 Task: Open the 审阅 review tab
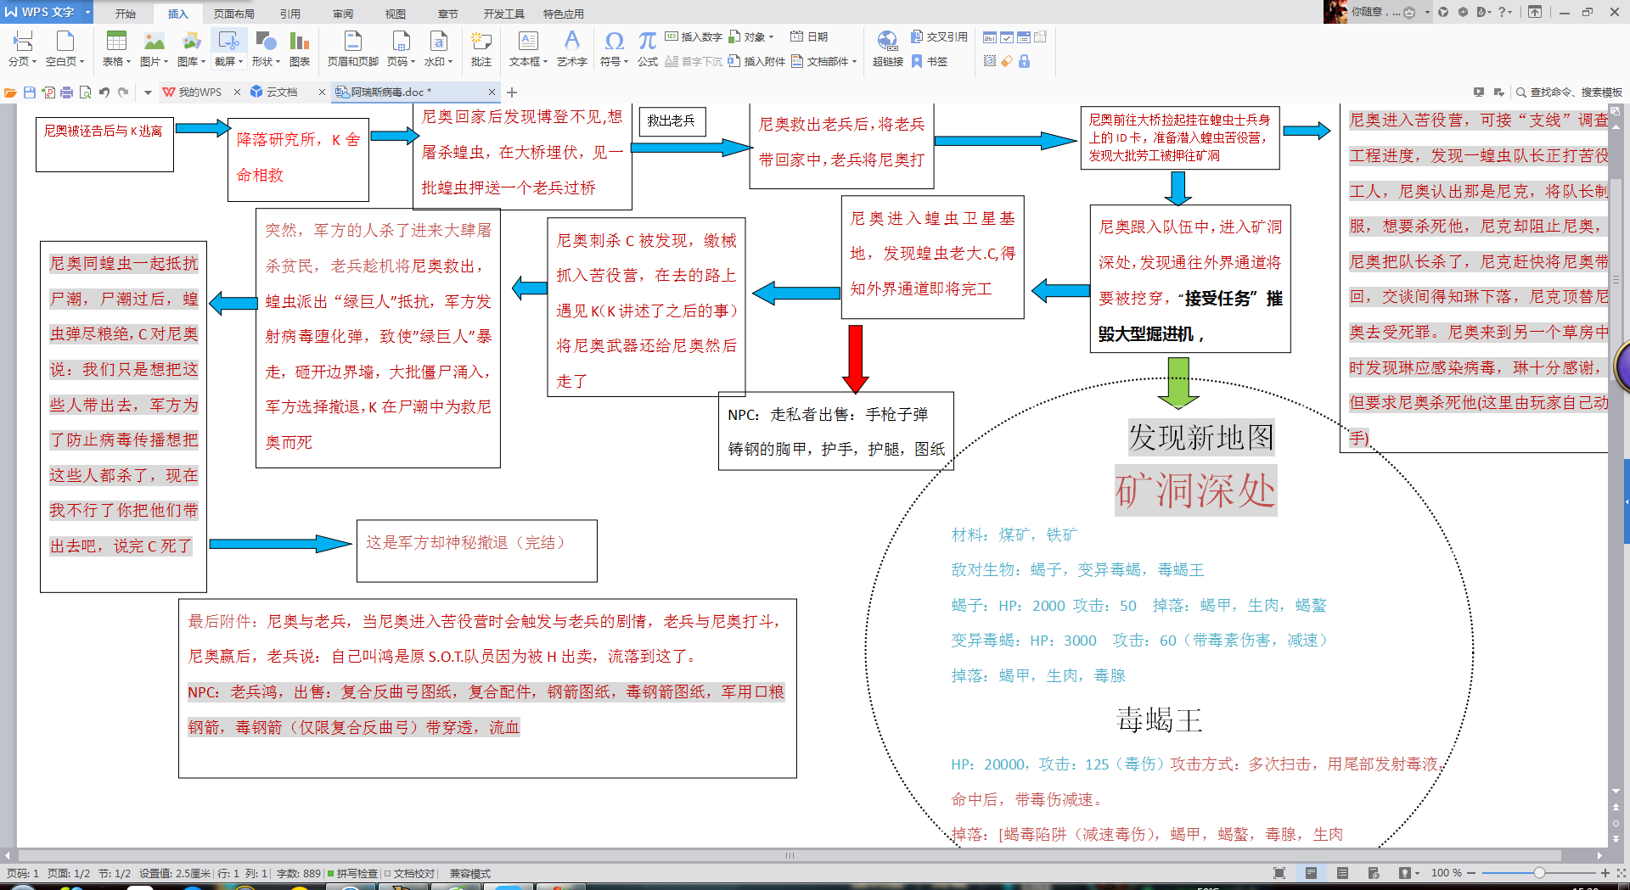tap(343, 14)
